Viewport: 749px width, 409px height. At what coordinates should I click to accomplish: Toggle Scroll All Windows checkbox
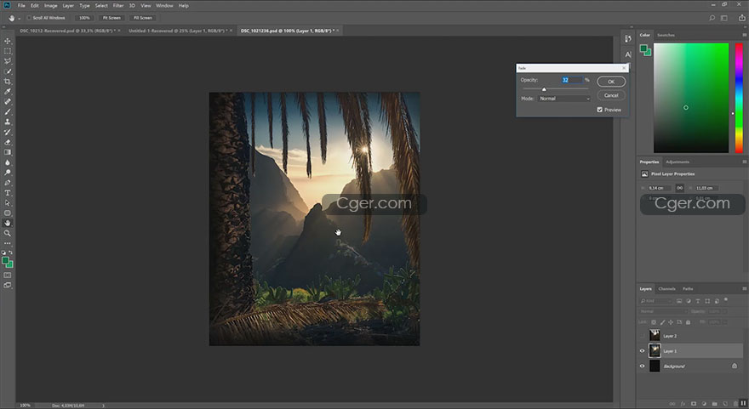tap(29, 18)
